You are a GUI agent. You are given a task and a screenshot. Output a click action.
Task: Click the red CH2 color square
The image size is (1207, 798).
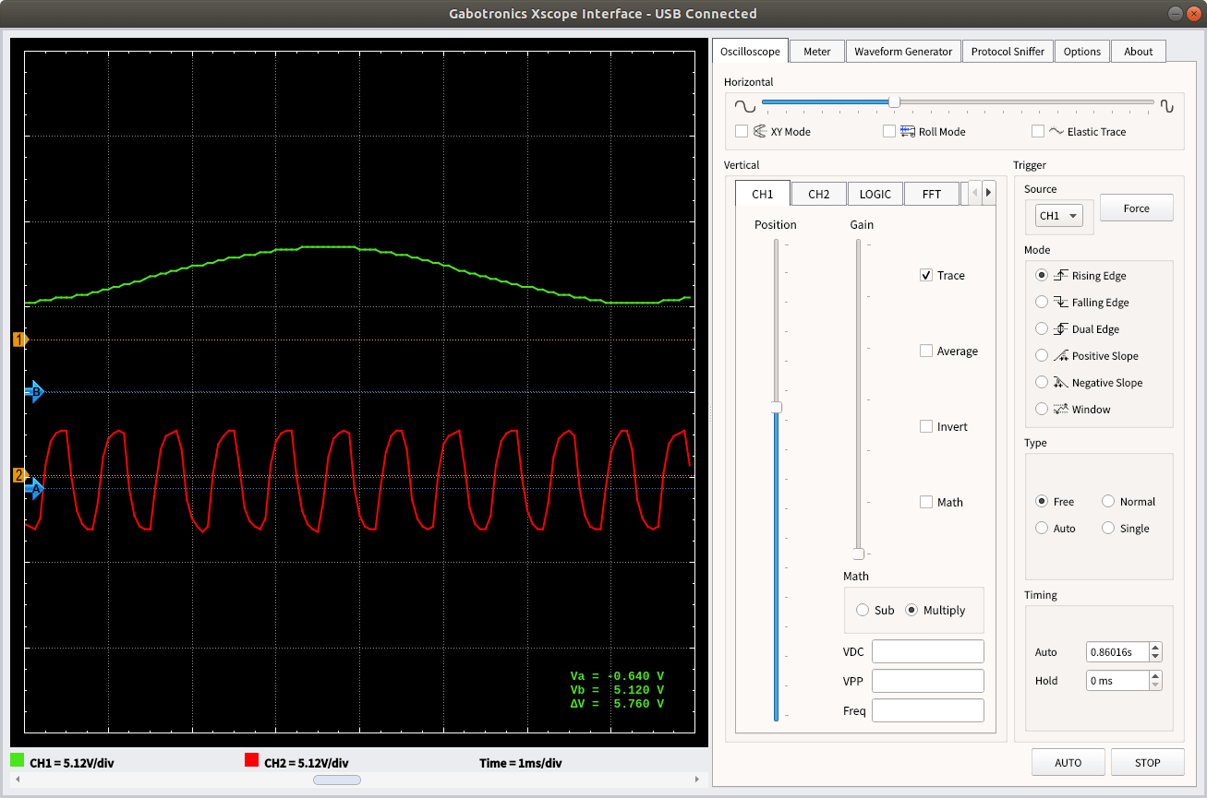251,760
